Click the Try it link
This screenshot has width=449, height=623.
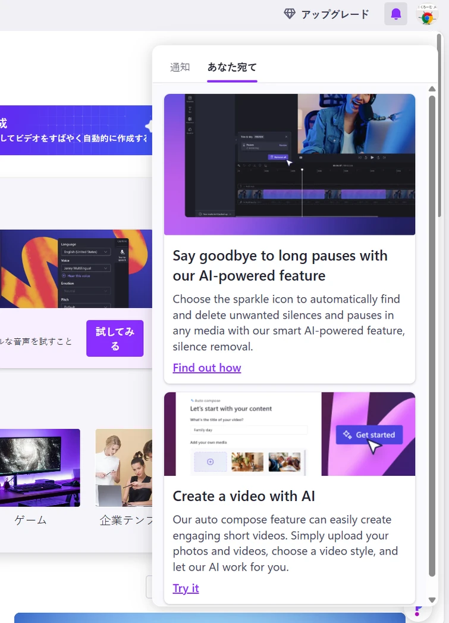click(x=186, y=588)
